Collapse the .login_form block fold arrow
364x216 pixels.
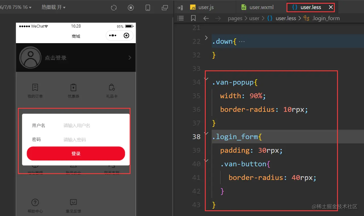point(206,133)
